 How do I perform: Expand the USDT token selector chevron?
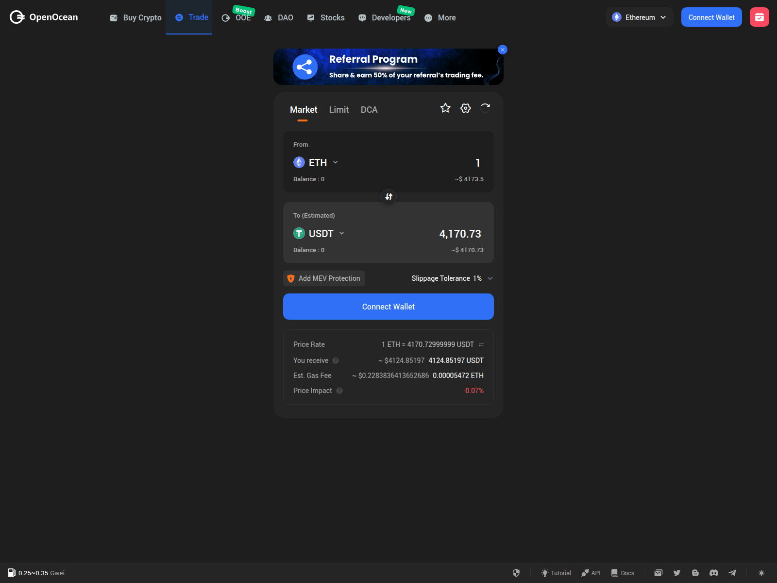pyautogui.click(x=342, y=233)
